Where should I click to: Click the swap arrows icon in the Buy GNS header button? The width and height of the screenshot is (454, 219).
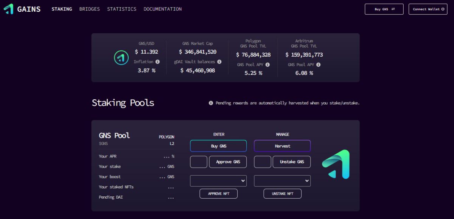394,9
